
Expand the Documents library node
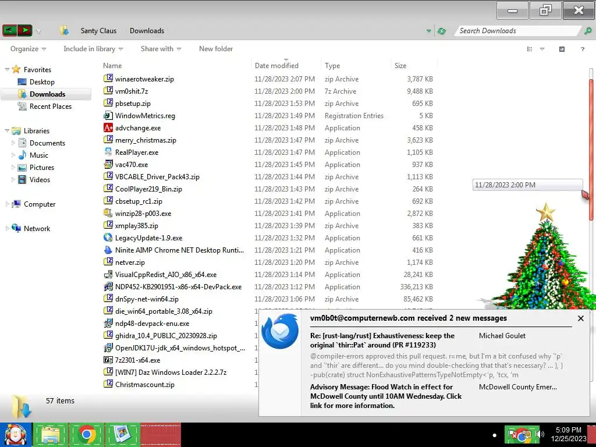tap(13, 143)
